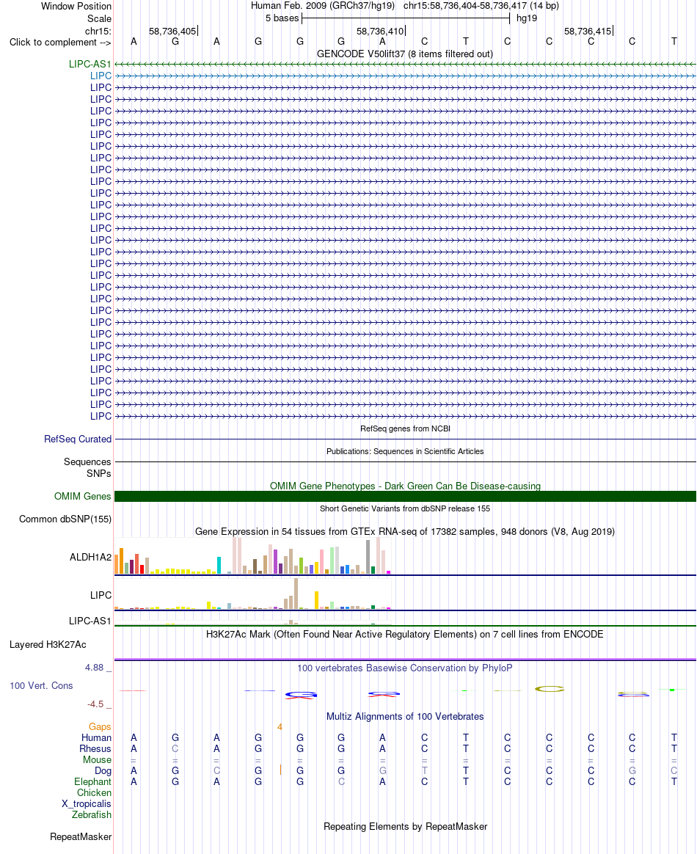
Task: Open the GTEx Gene Expression track title
Action: click(x=405, y=532)
